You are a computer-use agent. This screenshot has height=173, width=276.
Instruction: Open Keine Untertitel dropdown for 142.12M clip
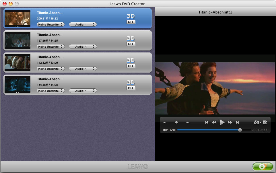pyautogui.click(x=51, y=69)
